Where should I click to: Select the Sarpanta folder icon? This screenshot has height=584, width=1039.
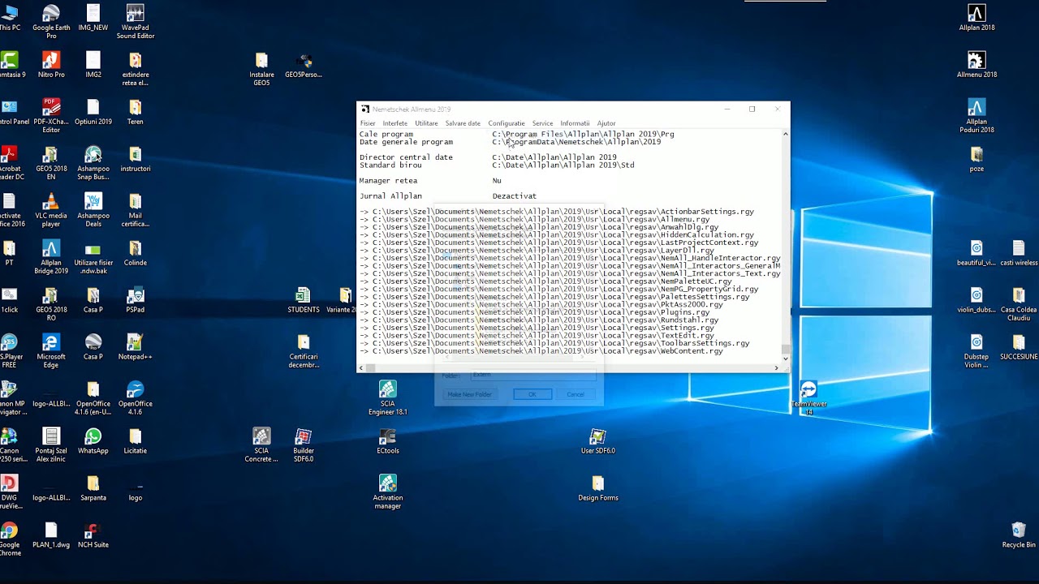coord(93,488)
